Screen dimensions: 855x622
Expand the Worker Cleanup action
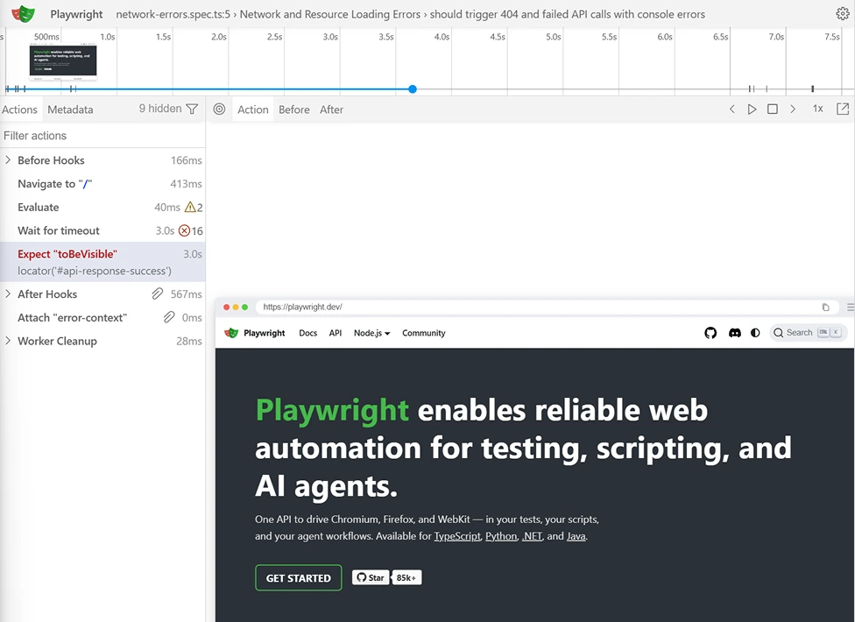point(8,340)
